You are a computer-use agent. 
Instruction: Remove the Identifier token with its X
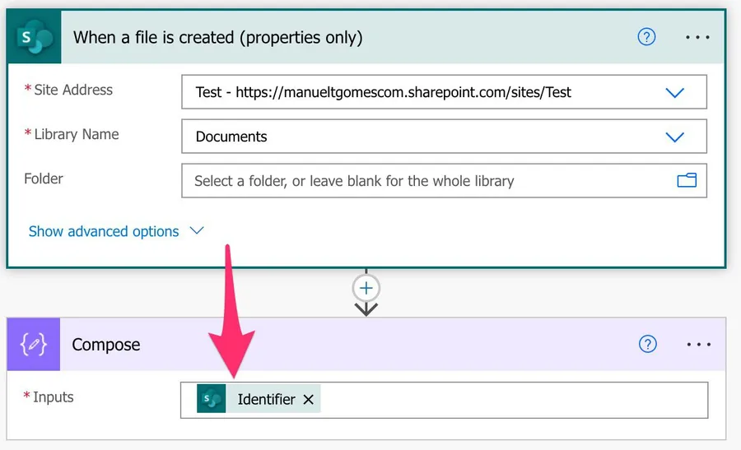pos(309,400)
